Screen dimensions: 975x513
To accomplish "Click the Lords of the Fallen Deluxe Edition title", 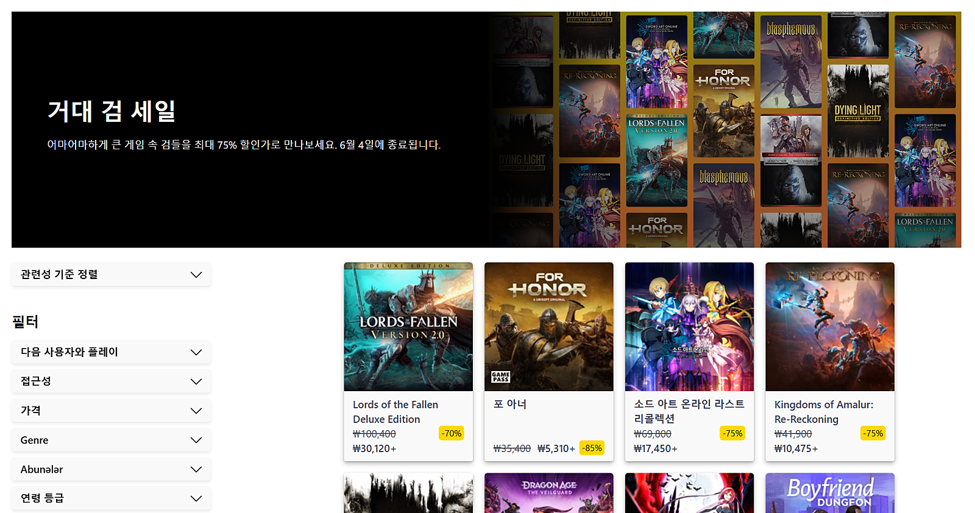I will [395, 412].
